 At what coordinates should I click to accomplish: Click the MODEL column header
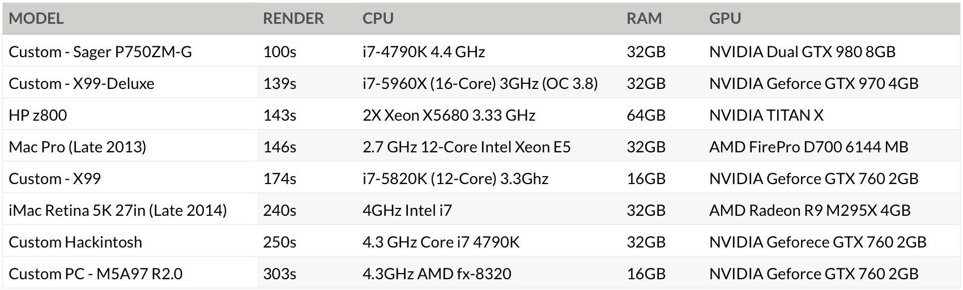36,19
